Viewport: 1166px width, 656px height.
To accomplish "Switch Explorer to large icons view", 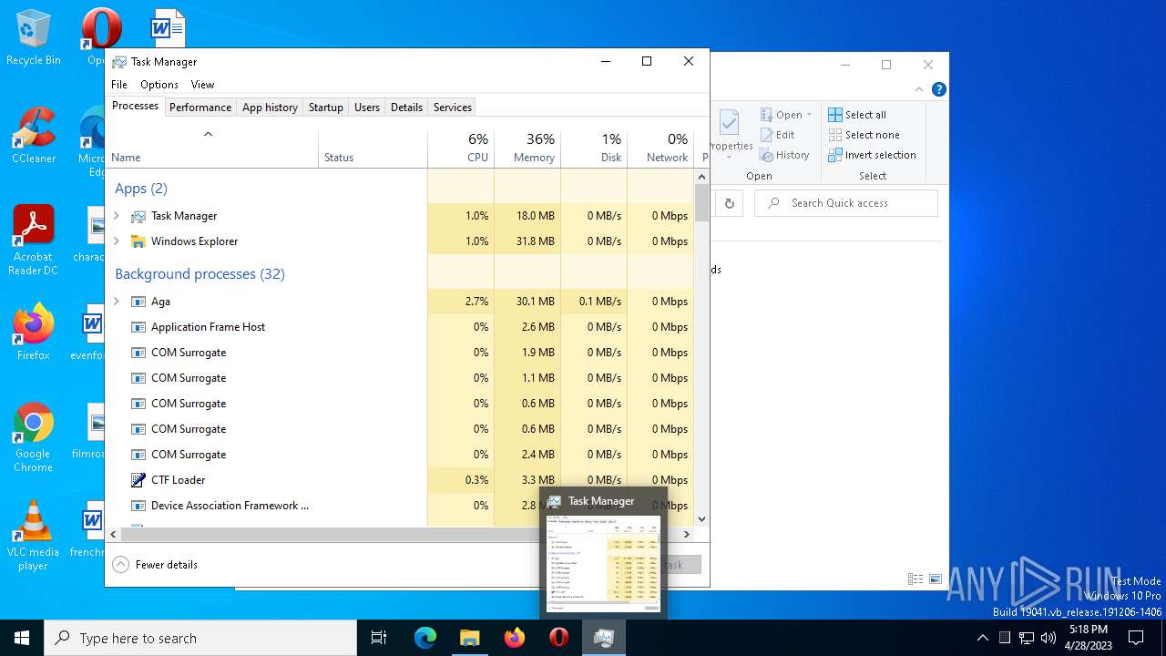I will point(936,579).
